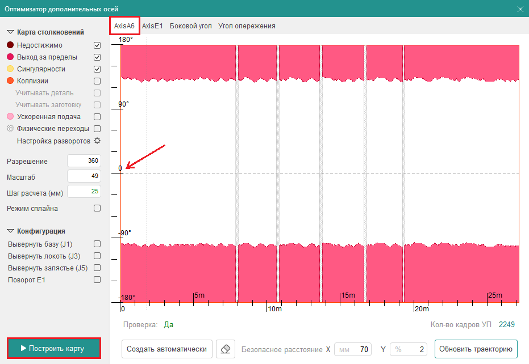Viewport: 529px width, 364px height.
Task: Open the Настройка разворотов gear settings
Action: (x=97, y=141)
